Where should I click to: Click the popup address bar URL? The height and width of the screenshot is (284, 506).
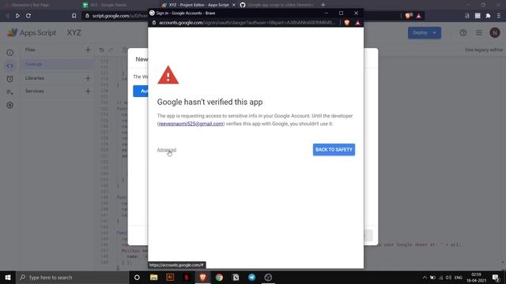(247, 23)
